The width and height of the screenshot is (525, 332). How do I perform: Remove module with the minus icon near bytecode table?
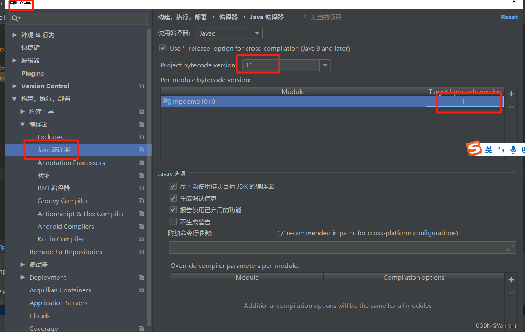511,107
